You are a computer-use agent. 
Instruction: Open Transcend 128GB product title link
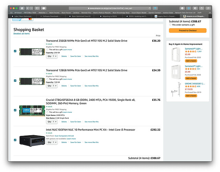[x=87, y=70]
